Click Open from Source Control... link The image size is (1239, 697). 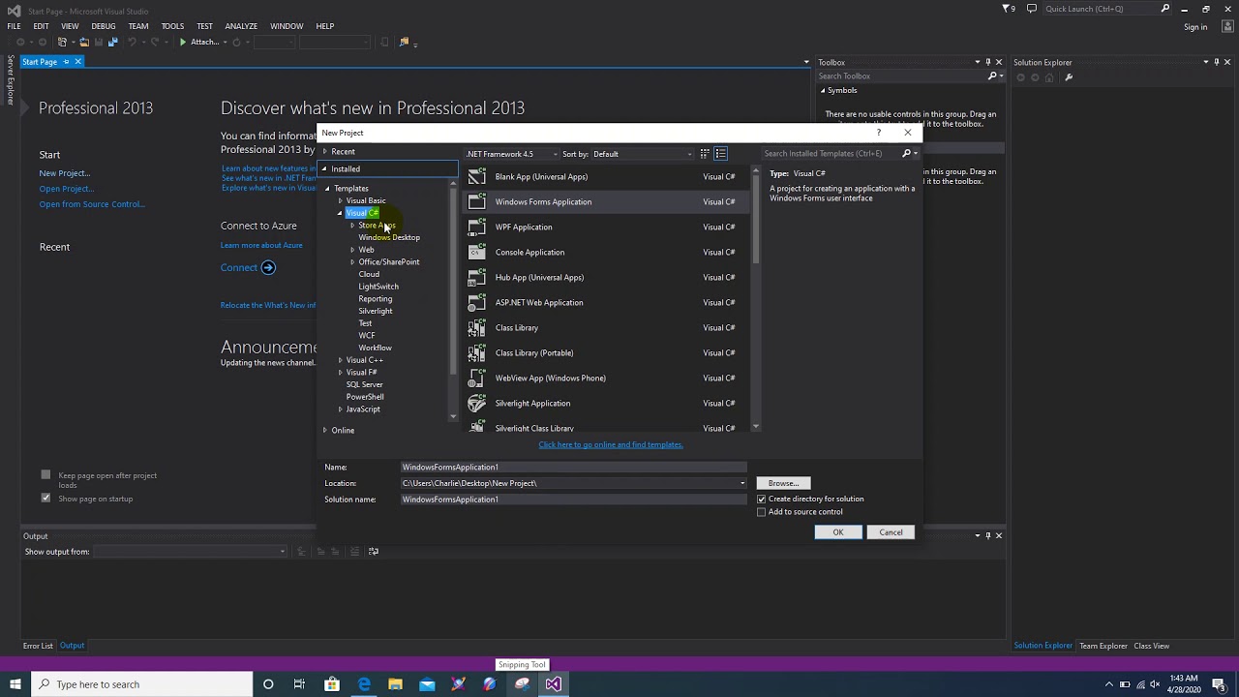coord(91,204)
